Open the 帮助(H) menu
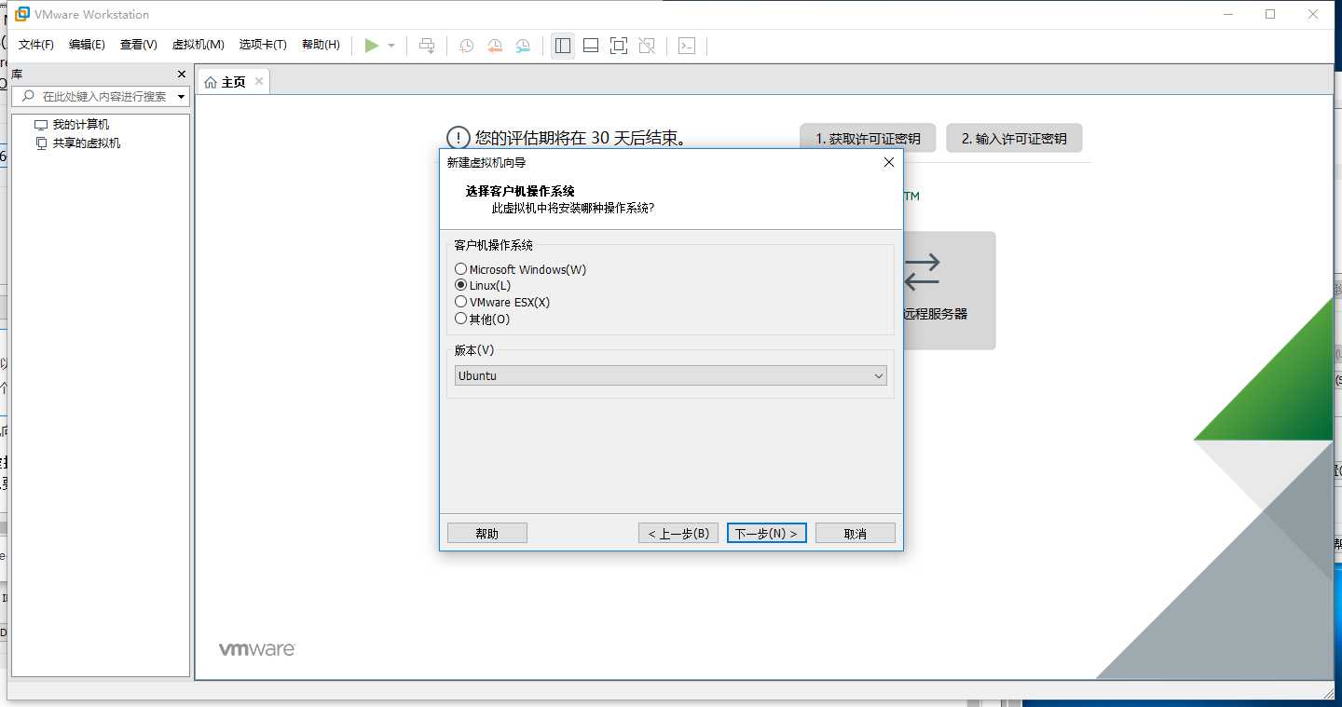1342x707 pixels. 321,45
